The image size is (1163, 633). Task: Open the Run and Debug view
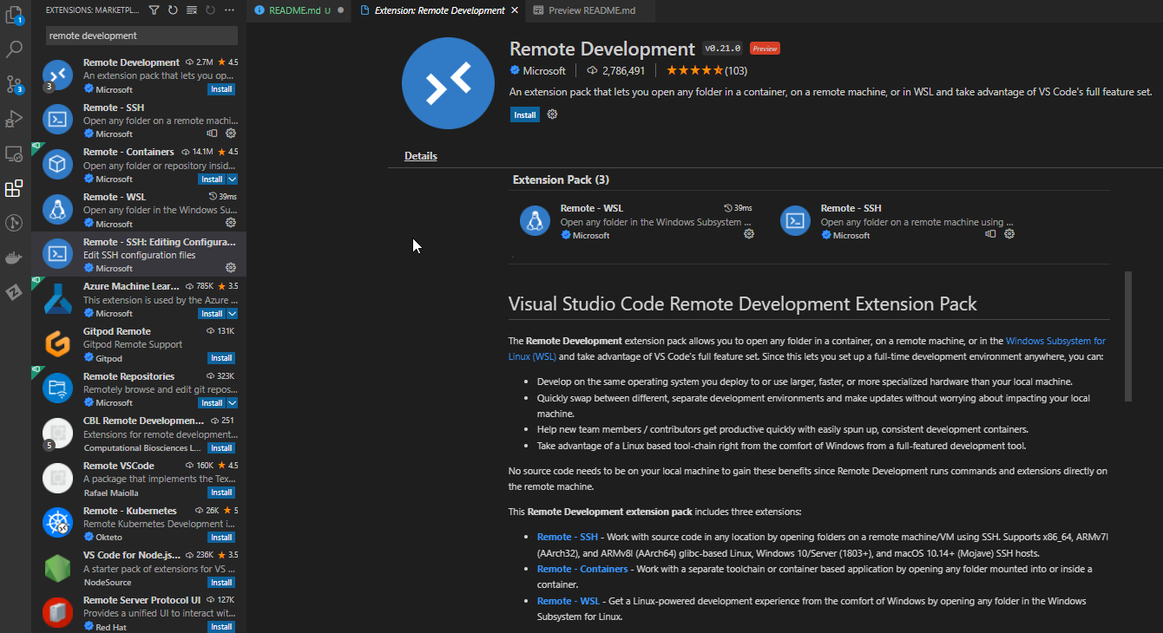(x=14, y=119)
